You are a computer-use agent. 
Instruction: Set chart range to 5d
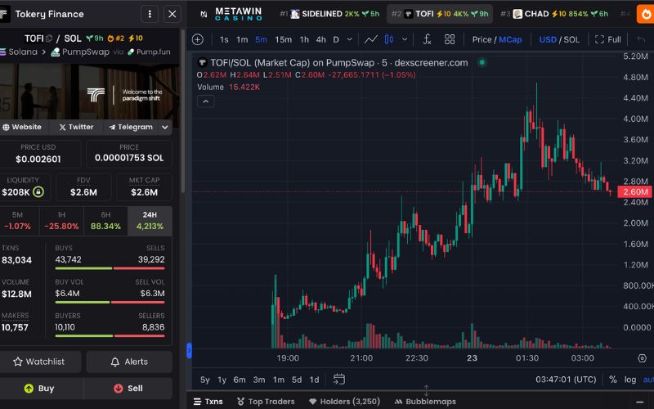297,380
